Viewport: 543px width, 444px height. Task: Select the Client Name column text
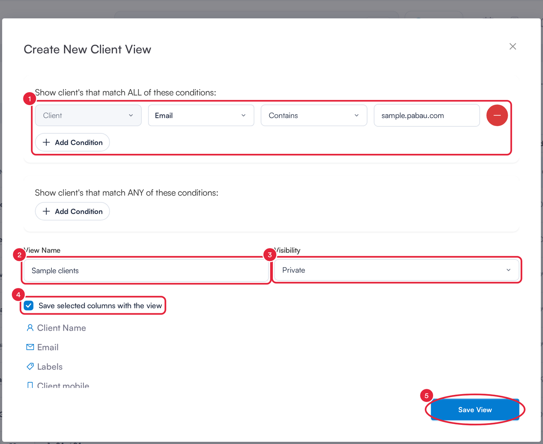tap(62, 328)
